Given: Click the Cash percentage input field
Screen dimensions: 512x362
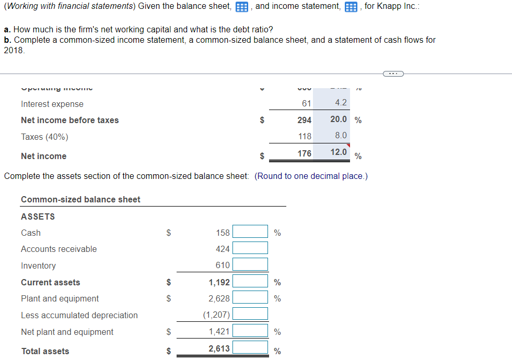Looking at the screenshot, I should coord(250,231).
